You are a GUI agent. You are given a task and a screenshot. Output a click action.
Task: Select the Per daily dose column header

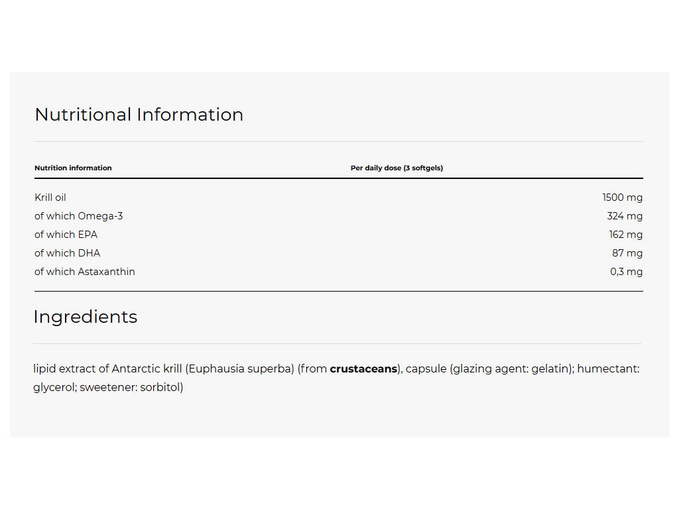397,168
